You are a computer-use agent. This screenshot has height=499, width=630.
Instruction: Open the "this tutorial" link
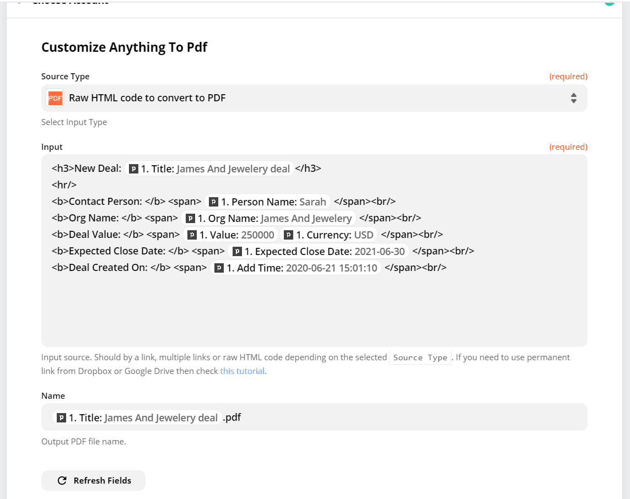click(x=243, y=371)
